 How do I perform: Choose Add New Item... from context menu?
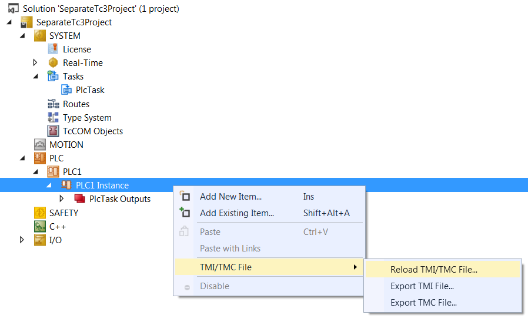269,197
